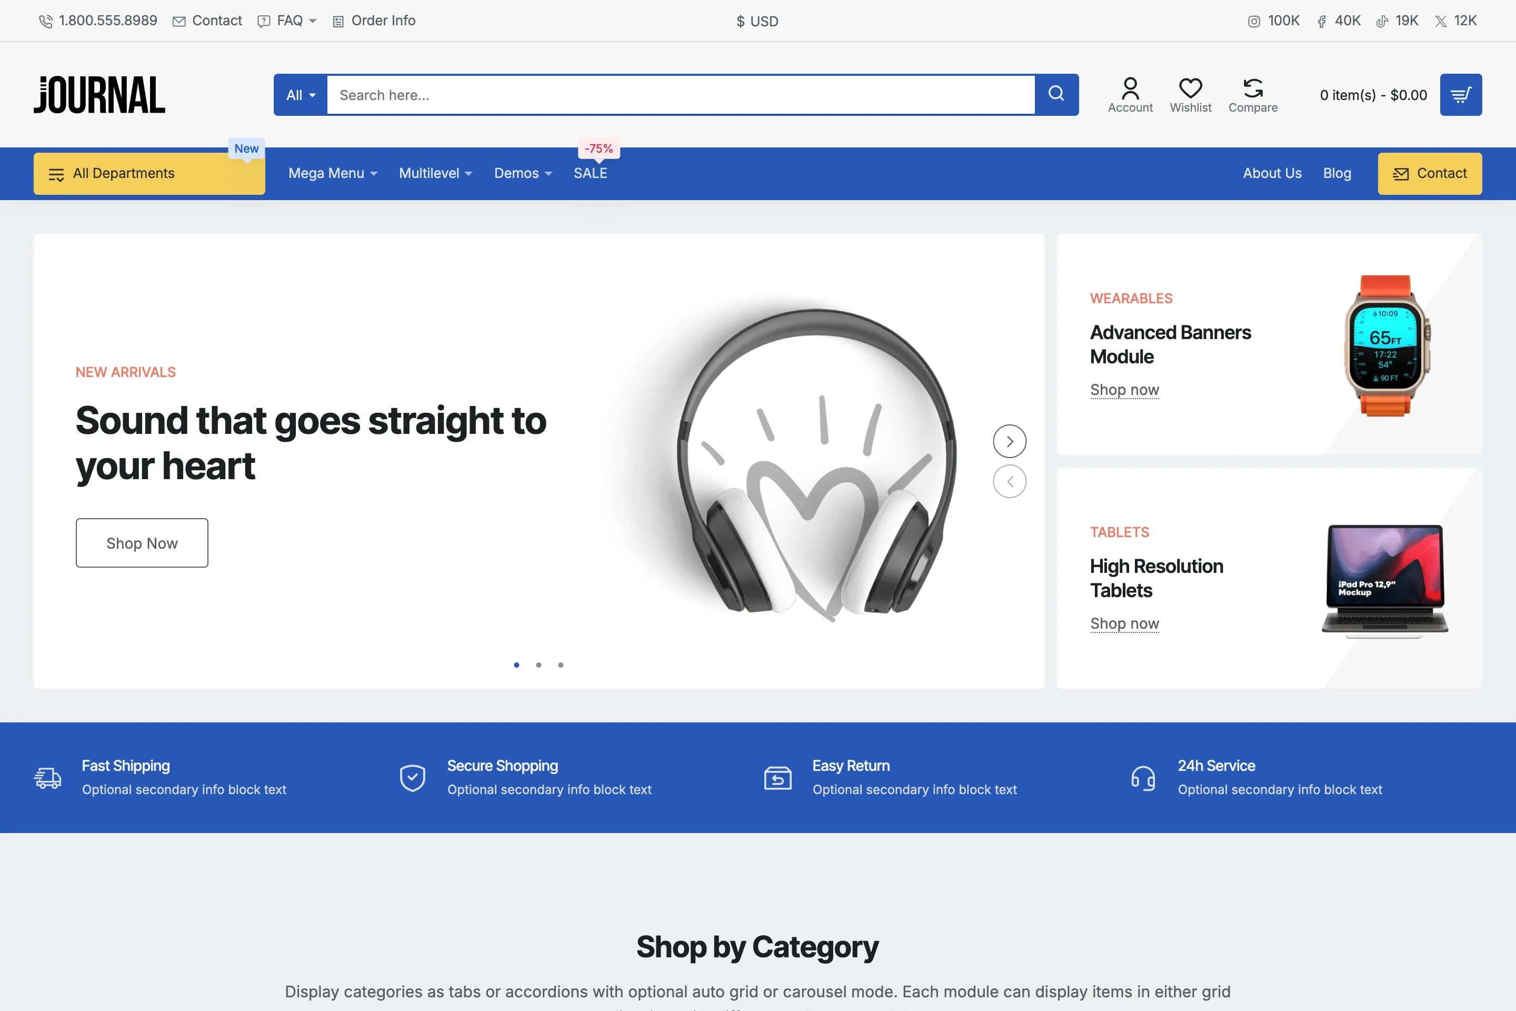Click Shop now under Wearables banner
1516x1011 pixels.
[1124, 390]
